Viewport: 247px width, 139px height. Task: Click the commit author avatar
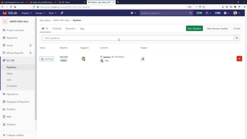point(102,61)
